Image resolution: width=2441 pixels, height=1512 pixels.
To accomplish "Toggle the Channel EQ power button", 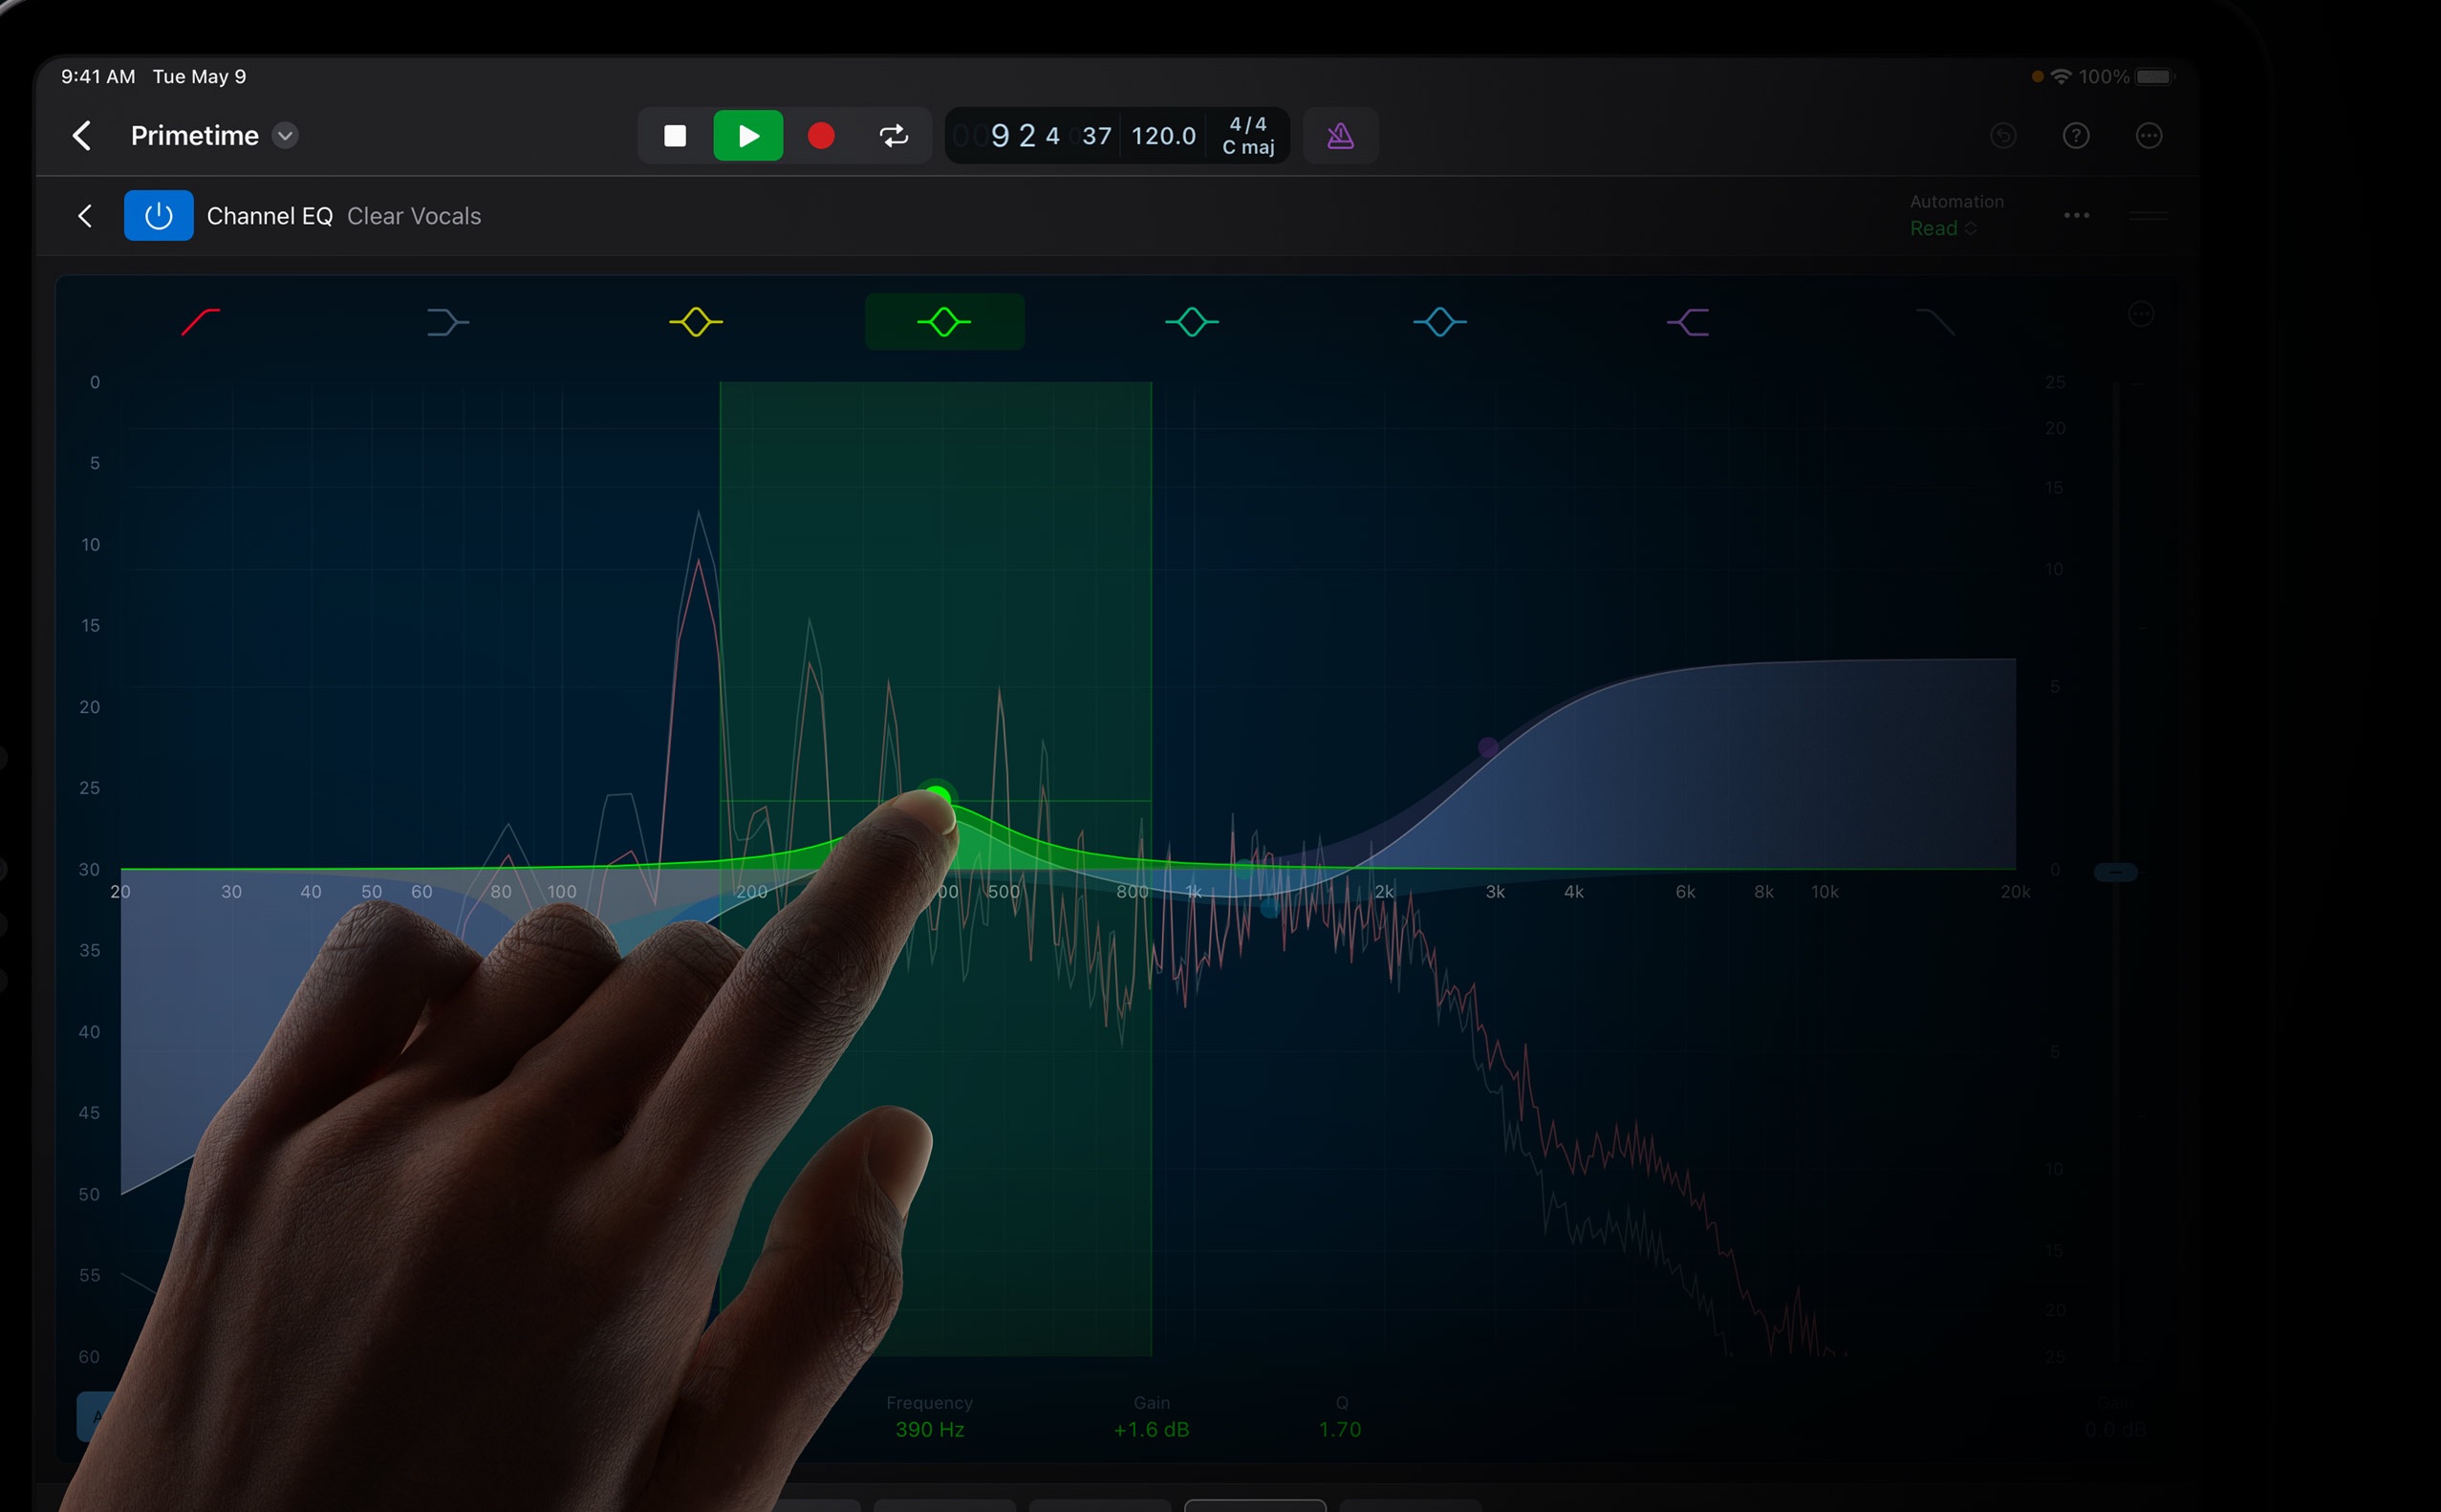I will point(158,216).
